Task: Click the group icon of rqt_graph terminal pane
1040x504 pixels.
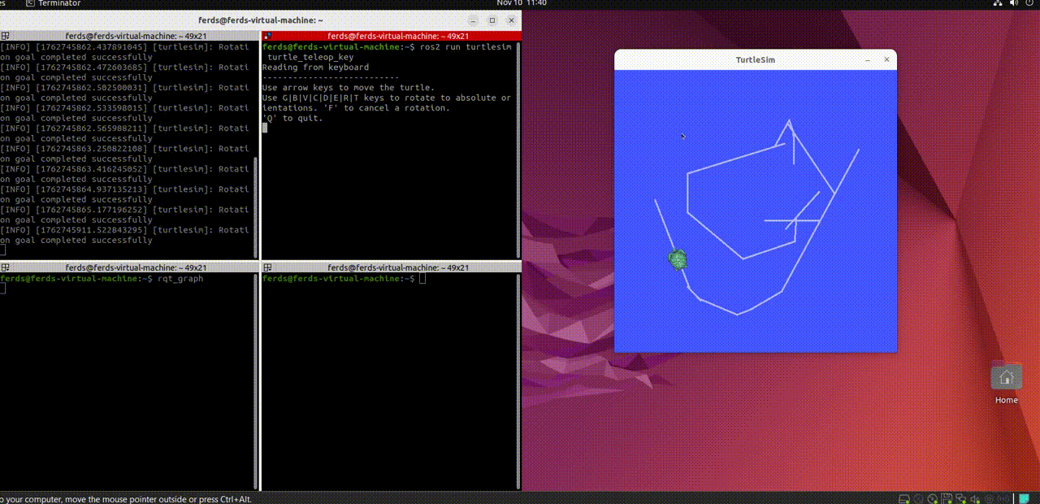Action: (x=5, y=267)
